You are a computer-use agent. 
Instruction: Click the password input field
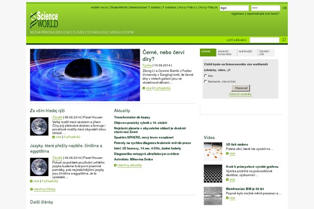(265, 8)
